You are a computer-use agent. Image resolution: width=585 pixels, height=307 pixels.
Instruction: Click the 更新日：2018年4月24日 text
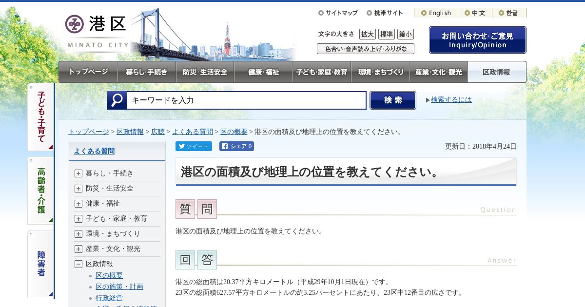pyautogui.click(x=481, y=146)
